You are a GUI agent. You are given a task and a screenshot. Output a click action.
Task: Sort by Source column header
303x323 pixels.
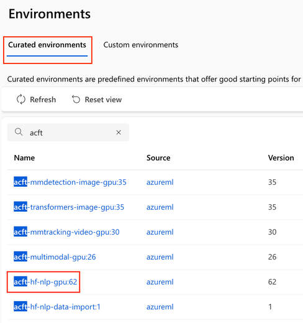(158, 158)
